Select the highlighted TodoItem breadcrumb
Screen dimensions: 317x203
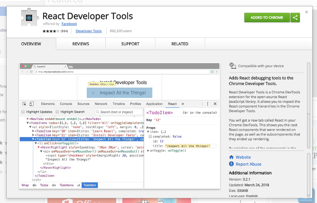click(x=90, y=185)
